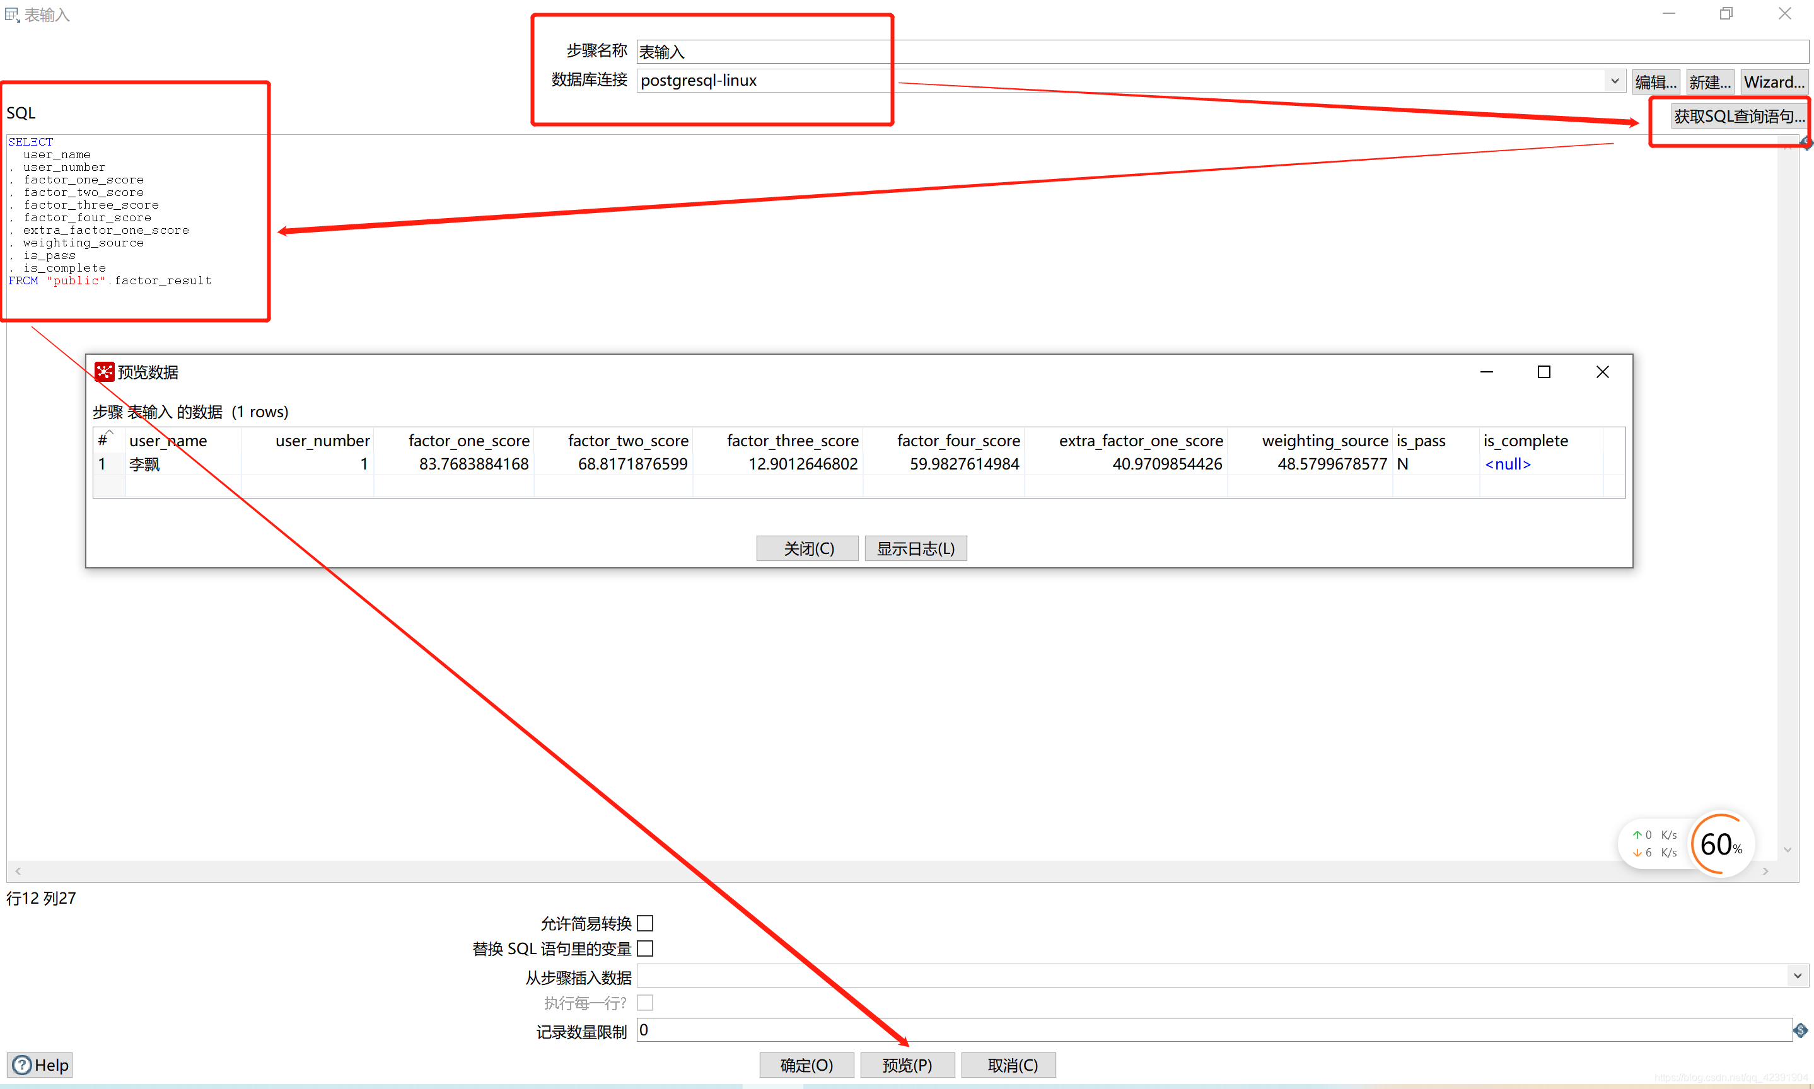Expand the 数据库连接 dropdown arrow
This screenshot has height=1089, width=1814.
coord(1614,81)
